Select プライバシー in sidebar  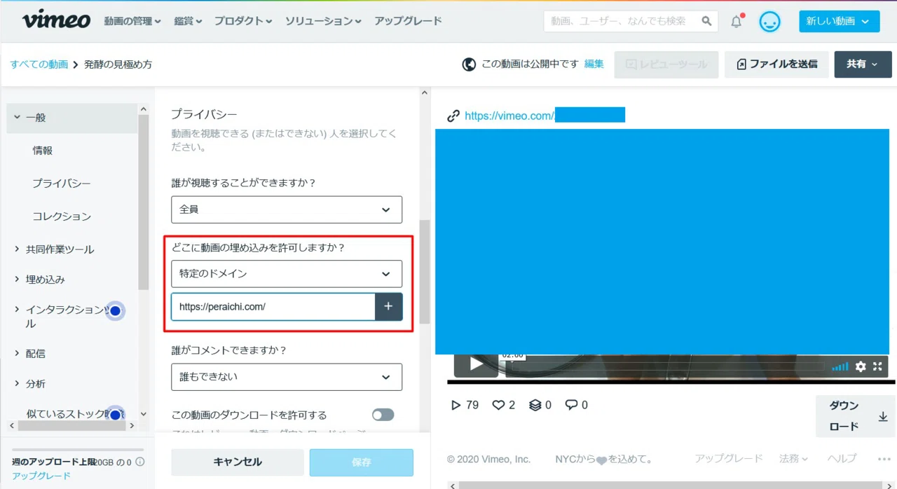[62, 184]
